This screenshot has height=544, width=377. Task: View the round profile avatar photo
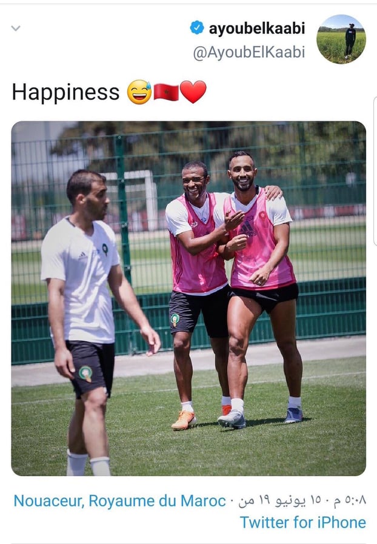341,39
